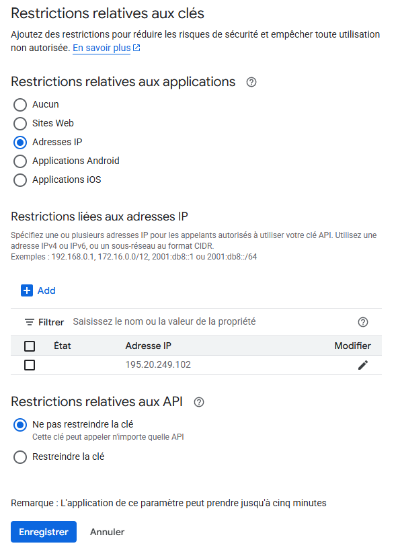Open help icon beside Restrictions relatives aux applications

(x=251, y=82)
